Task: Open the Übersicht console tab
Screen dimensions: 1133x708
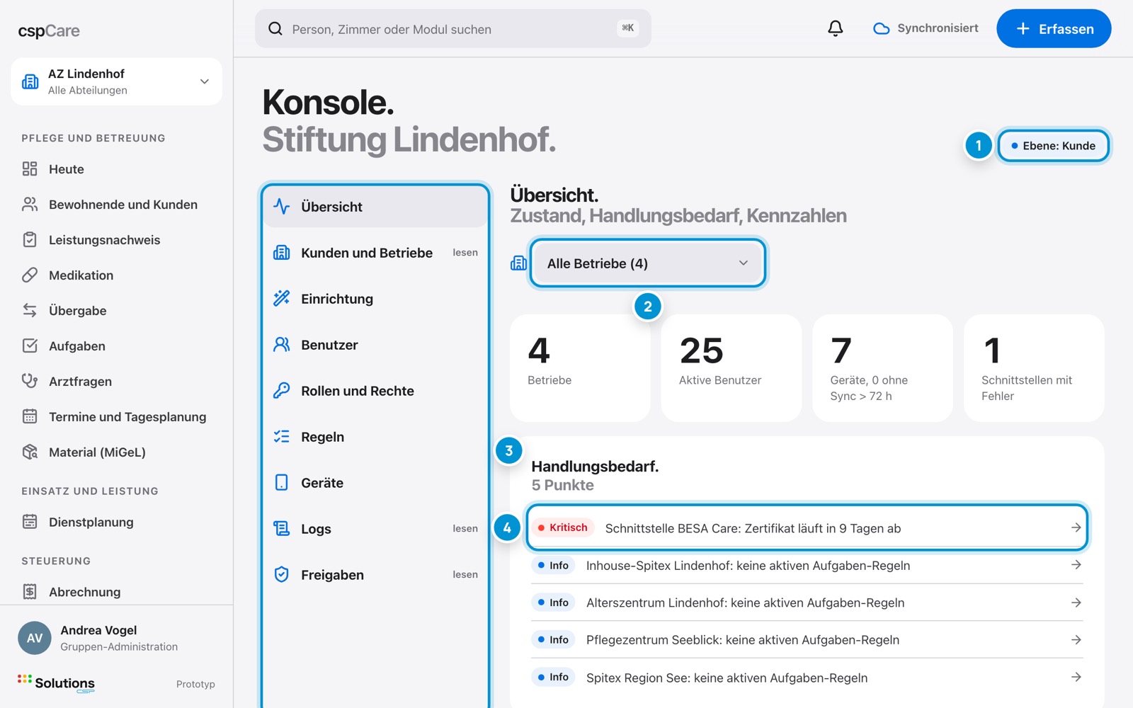Action: pos(375,206)
